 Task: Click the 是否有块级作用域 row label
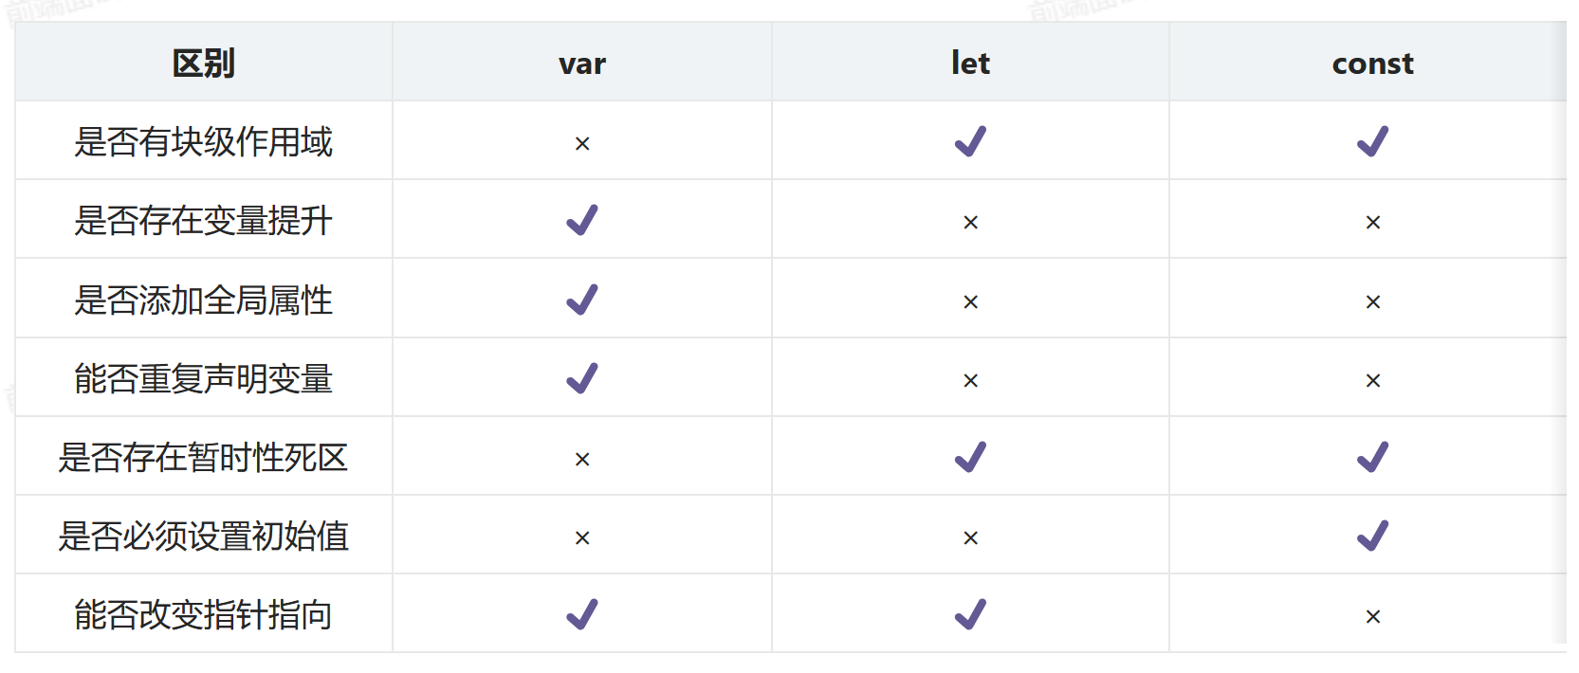pyautogui.click(x=204, y=142)
